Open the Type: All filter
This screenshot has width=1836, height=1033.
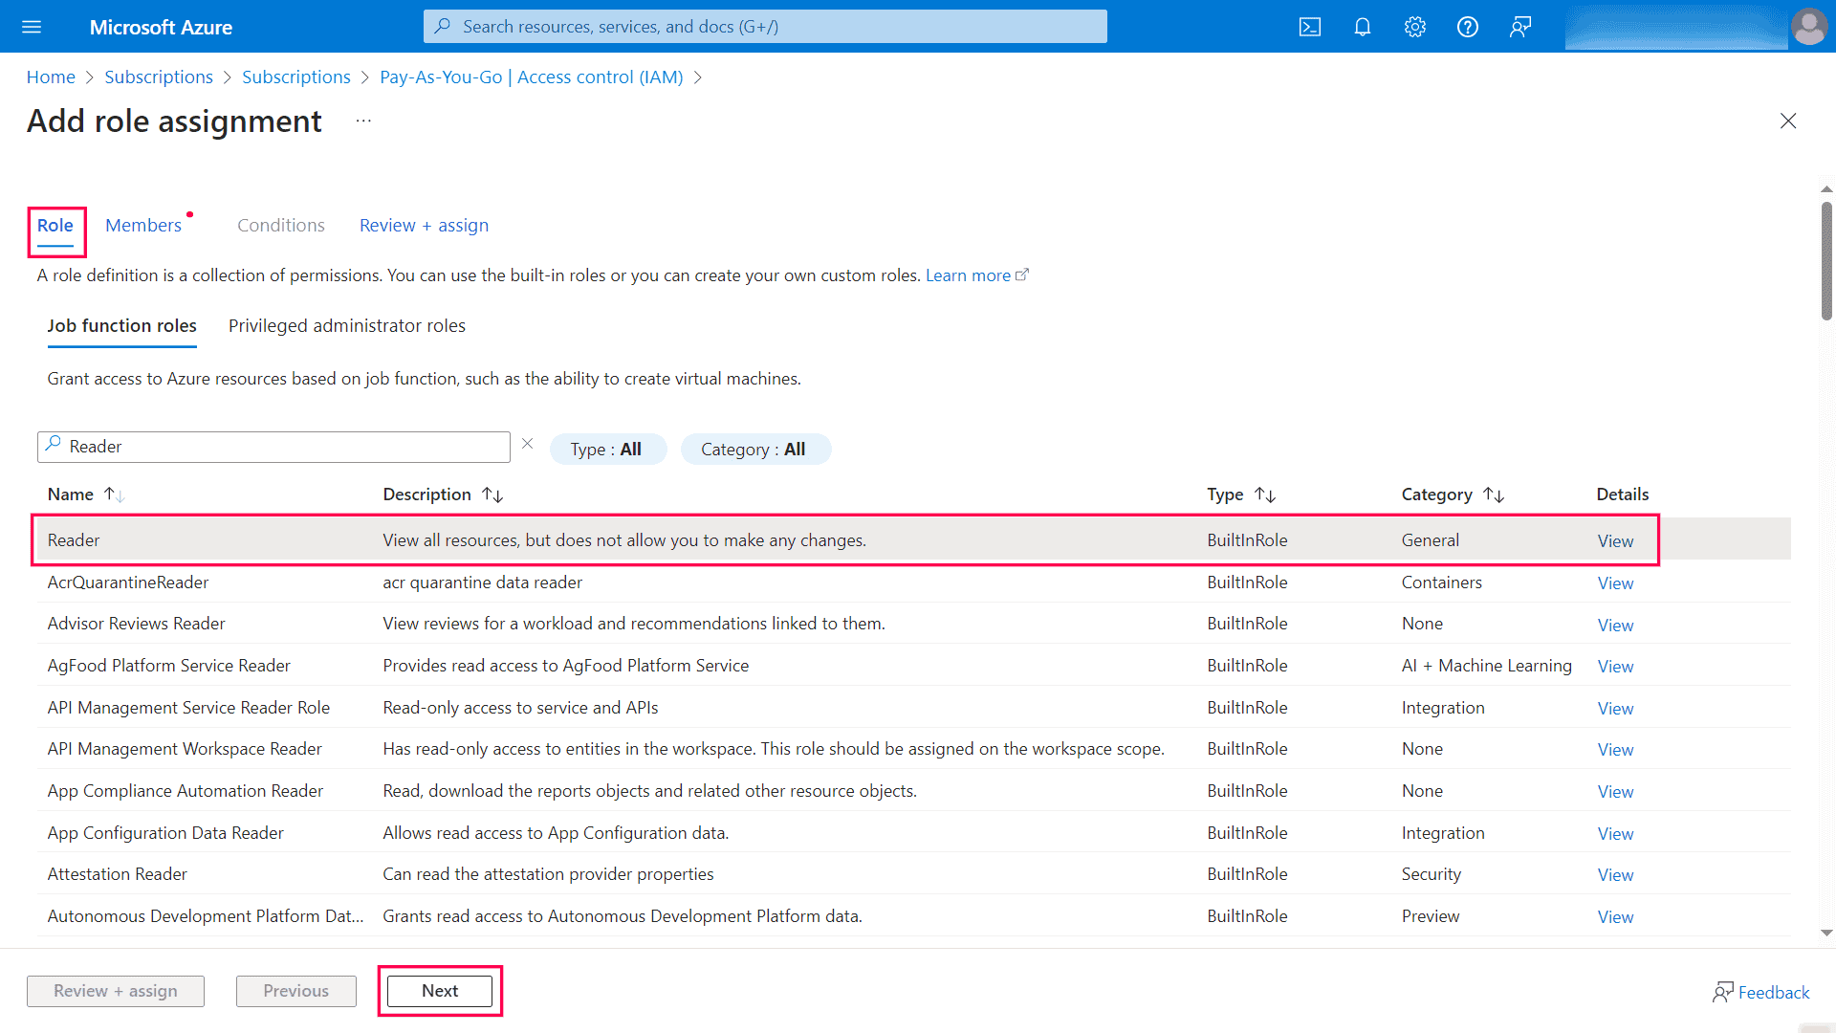607,449
